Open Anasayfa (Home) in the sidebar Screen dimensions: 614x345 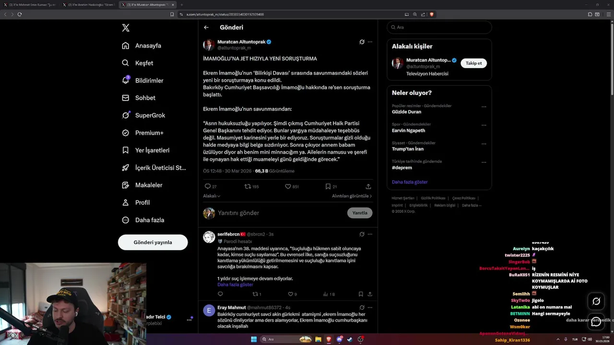tap(141, 46)
